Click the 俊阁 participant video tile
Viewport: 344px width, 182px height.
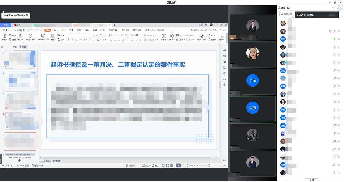pos(252,109)
